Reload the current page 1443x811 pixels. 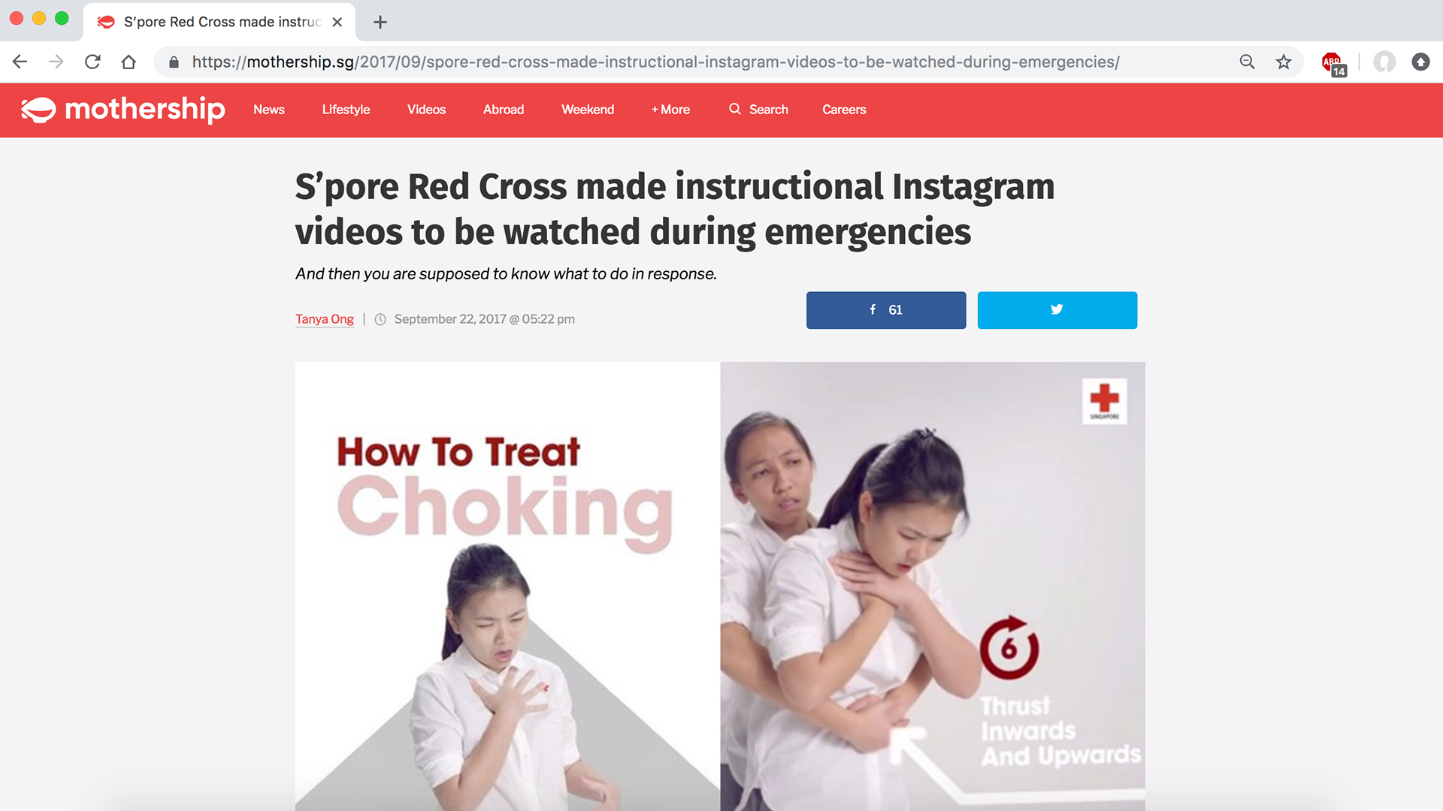[92, 62]
